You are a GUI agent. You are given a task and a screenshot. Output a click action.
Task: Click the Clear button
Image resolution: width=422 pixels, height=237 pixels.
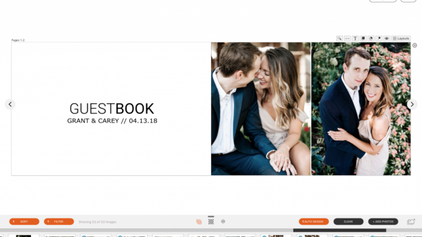coord(349,221)
